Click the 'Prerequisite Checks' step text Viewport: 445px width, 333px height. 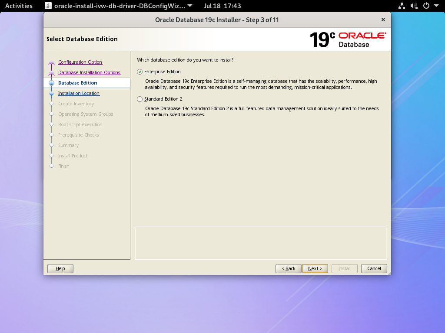click(79, 135)
